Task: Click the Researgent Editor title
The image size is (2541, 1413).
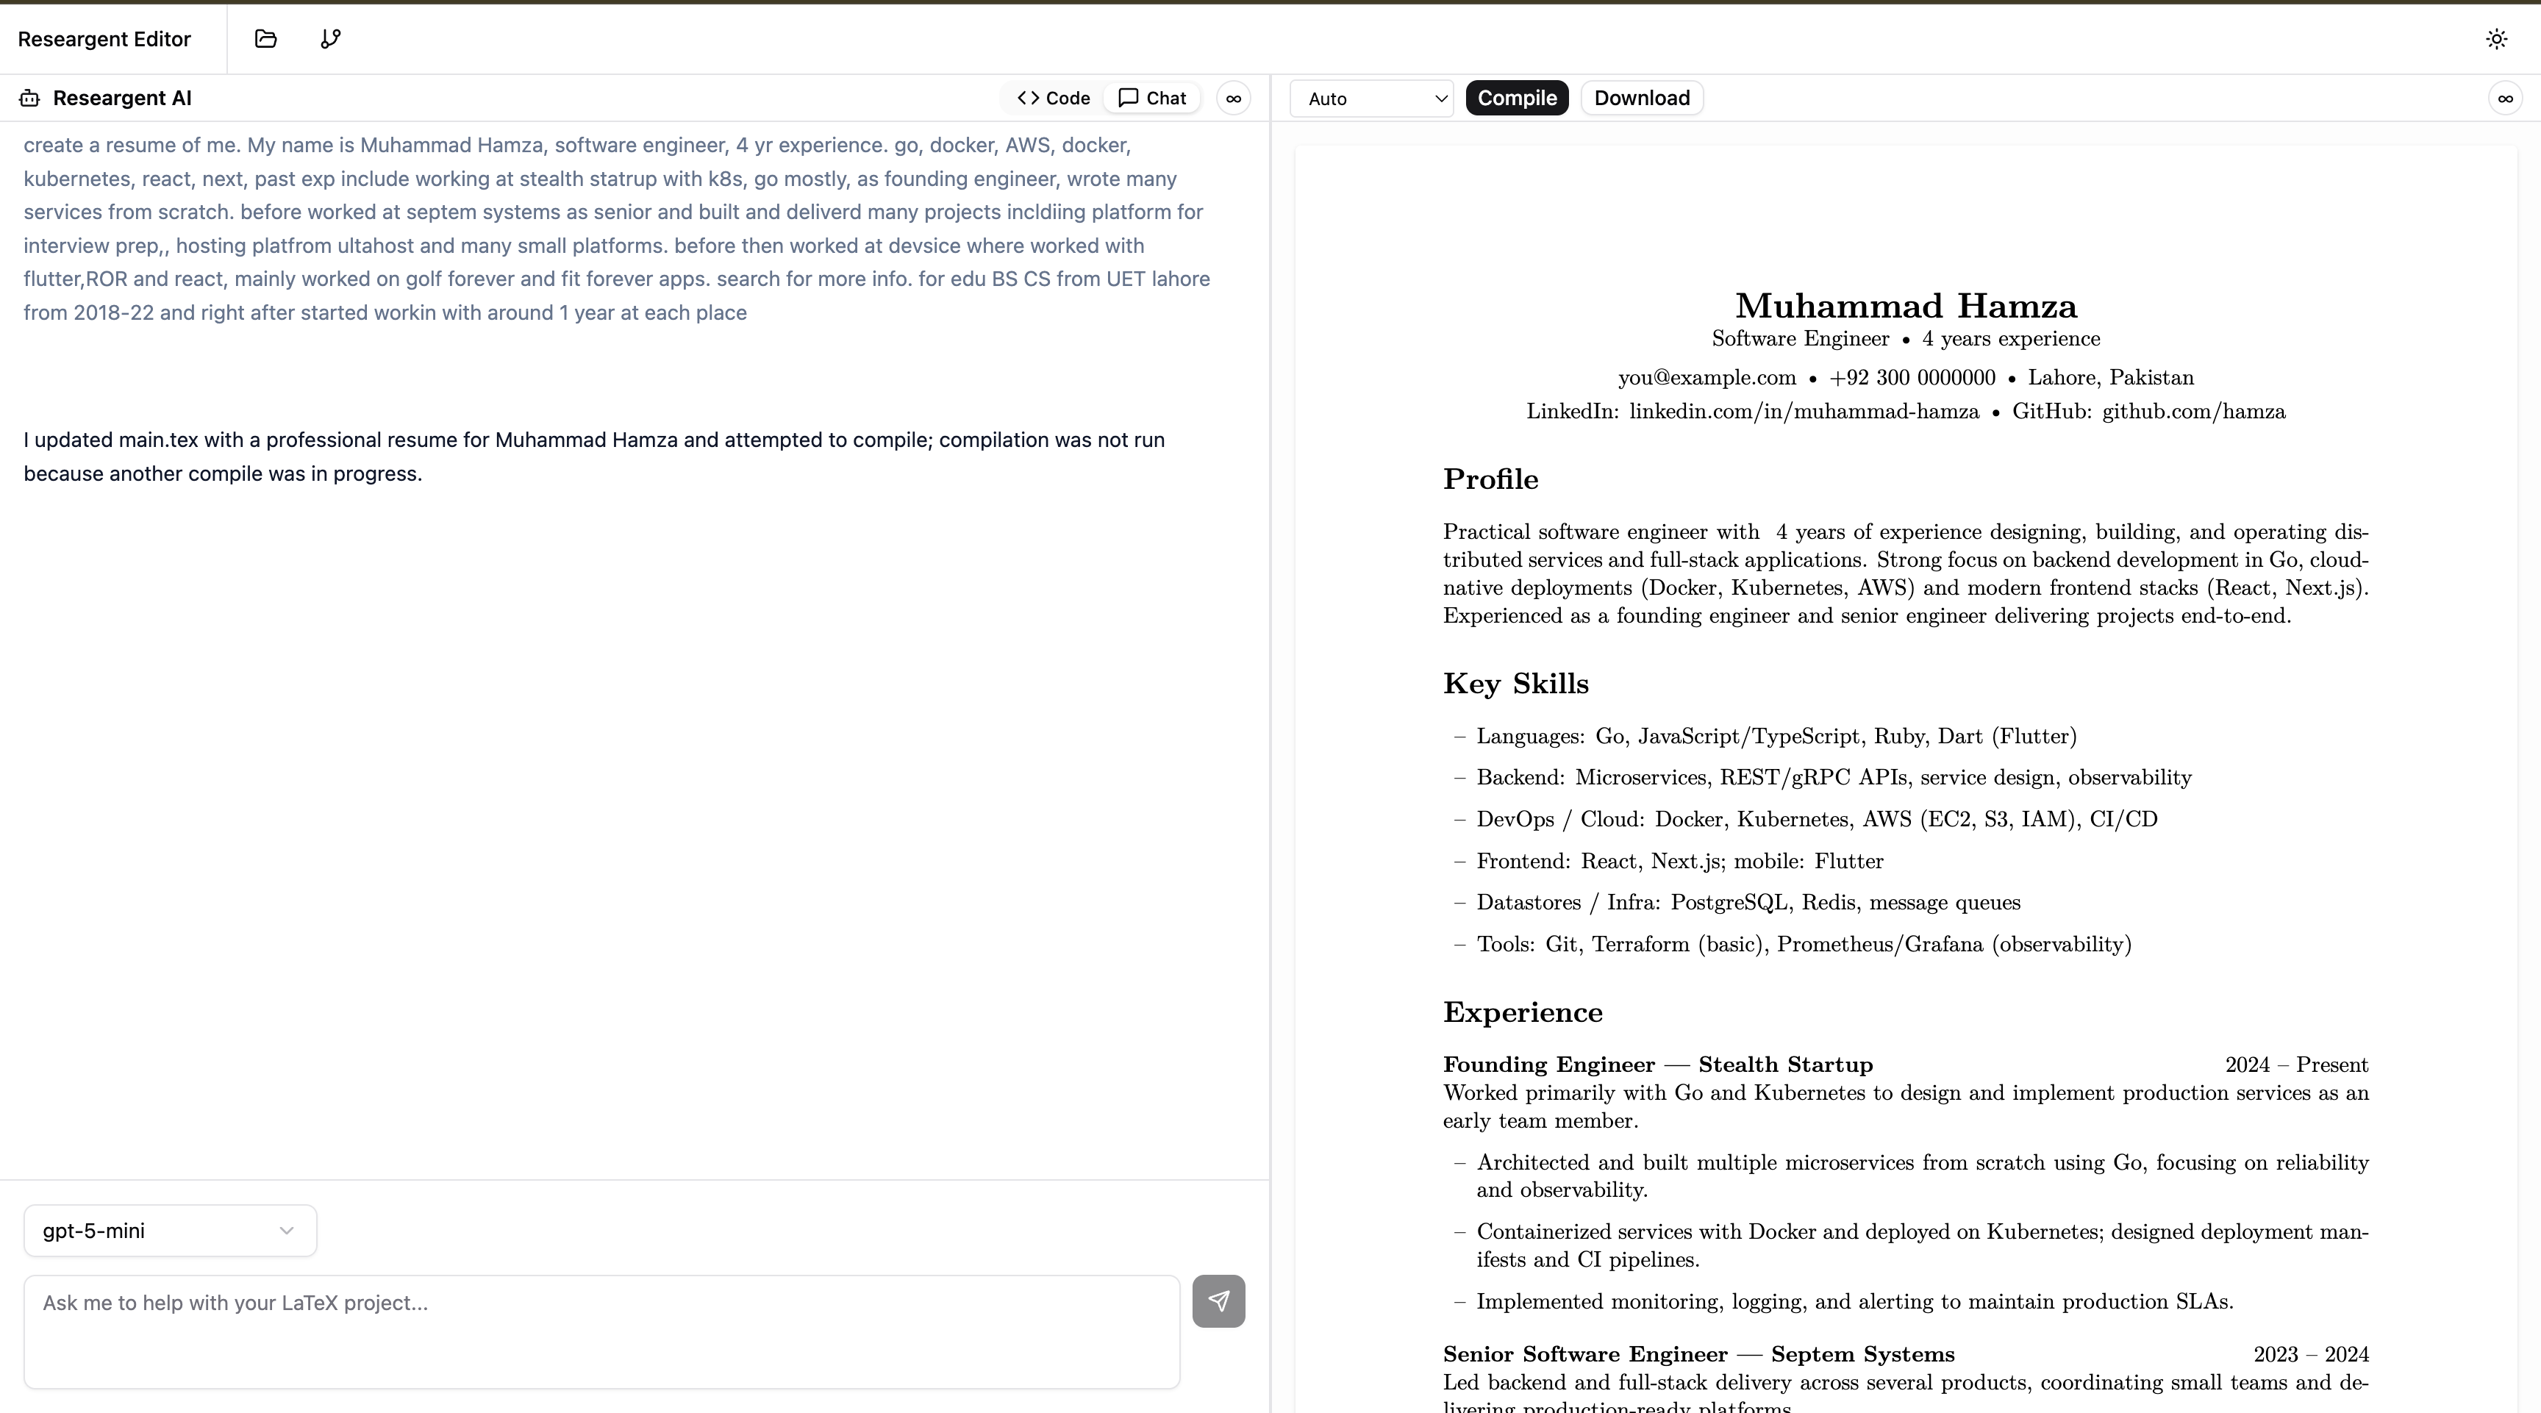Action: coord(104,40)
